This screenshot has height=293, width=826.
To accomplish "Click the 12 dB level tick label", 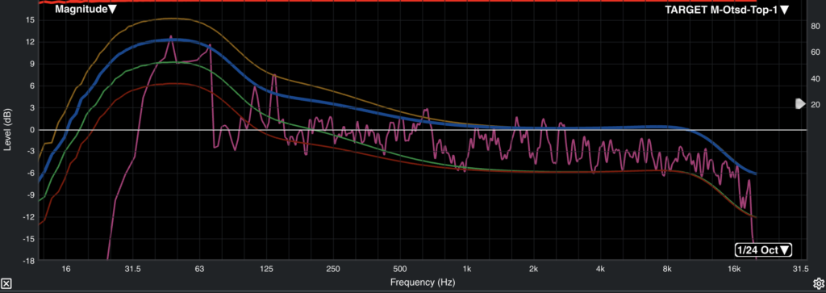I will (30, 42).
